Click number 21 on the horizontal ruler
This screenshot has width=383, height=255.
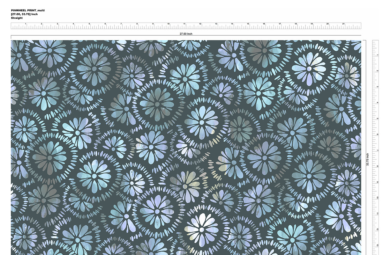(x=343, y=24)
